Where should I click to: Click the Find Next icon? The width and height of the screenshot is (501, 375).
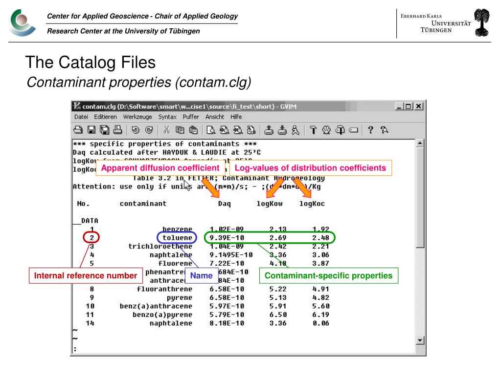tap(224, 130)
